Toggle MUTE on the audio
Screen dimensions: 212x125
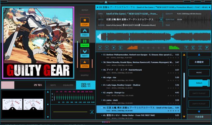(x=53, y=85)
